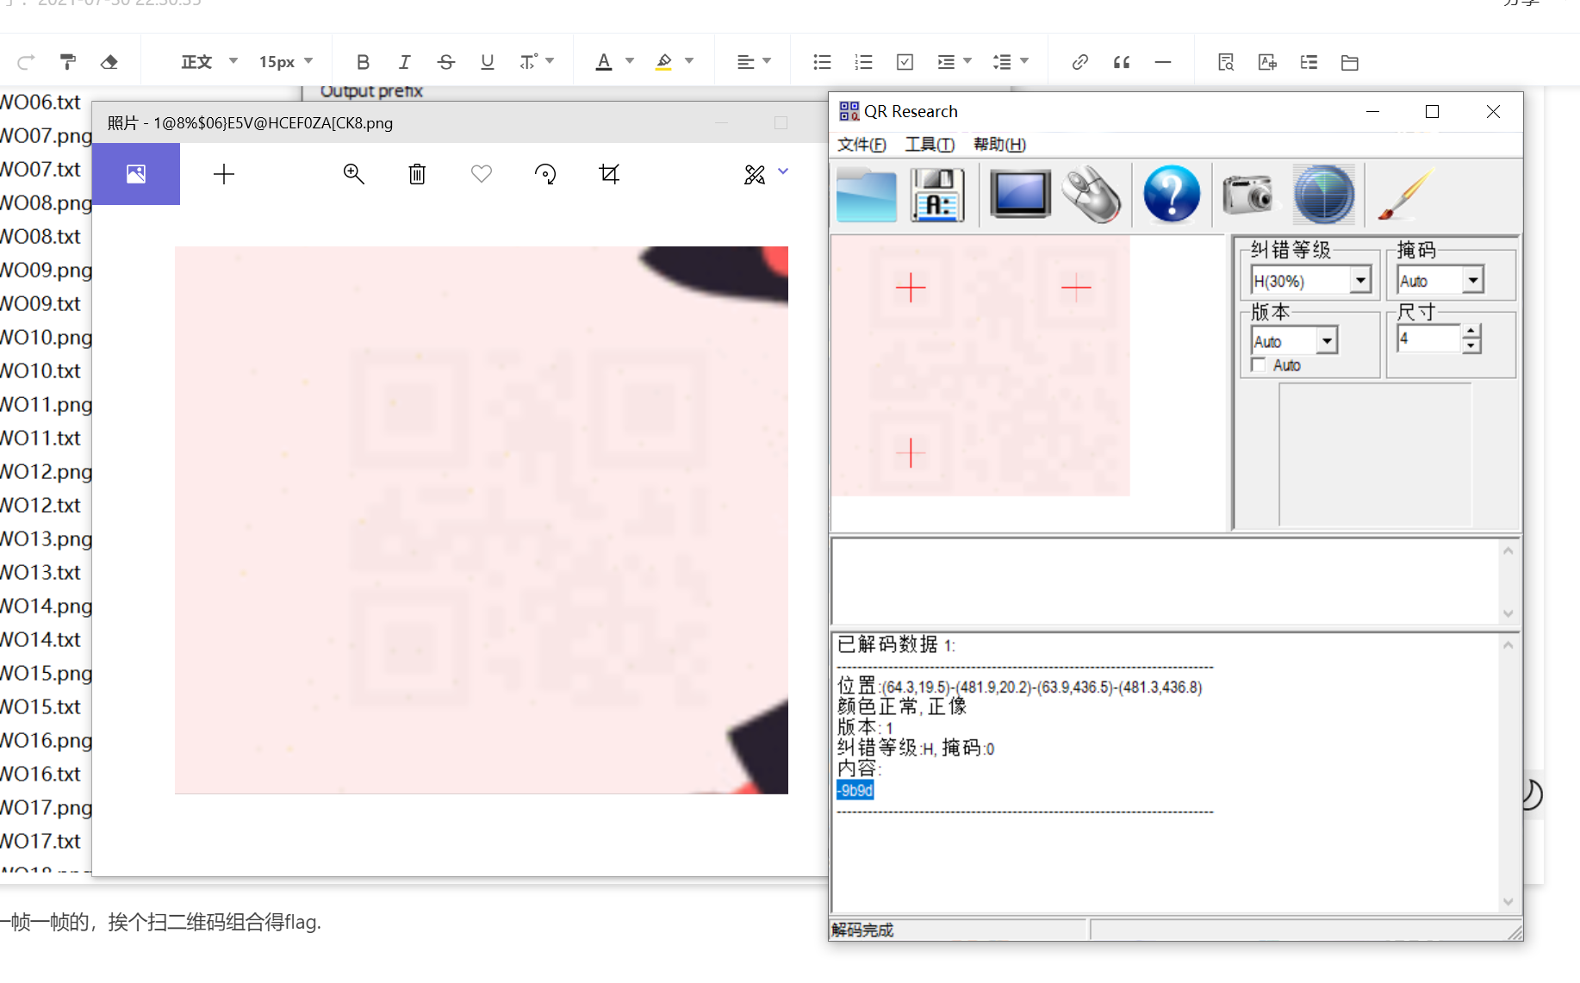
Task: Insert a hyperlink
Action: tap(1079, 62)
